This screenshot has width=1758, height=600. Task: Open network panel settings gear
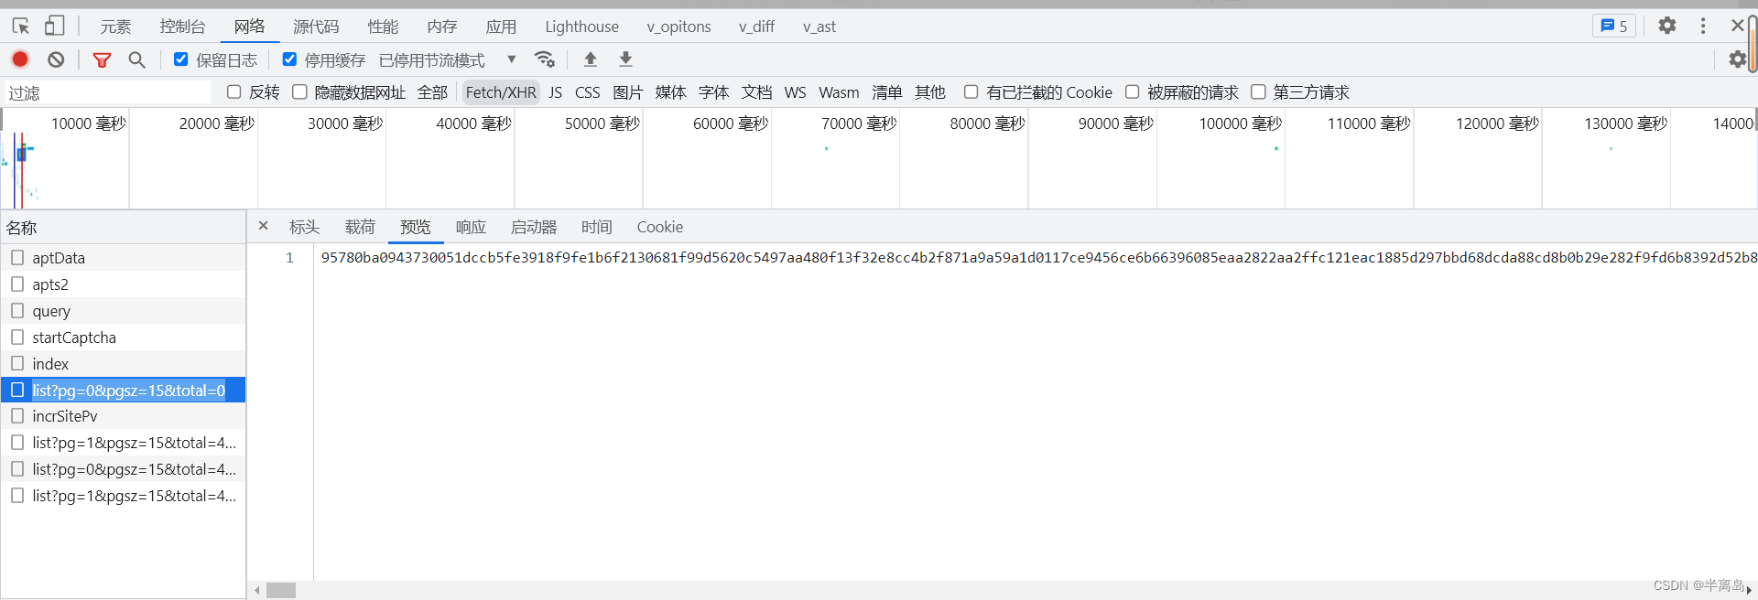pyautogui.click(x=1737, y=59)
